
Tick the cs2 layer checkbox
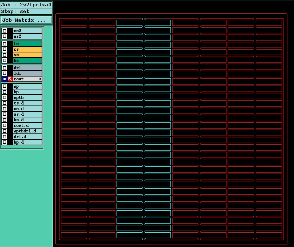tap(5, 31)
